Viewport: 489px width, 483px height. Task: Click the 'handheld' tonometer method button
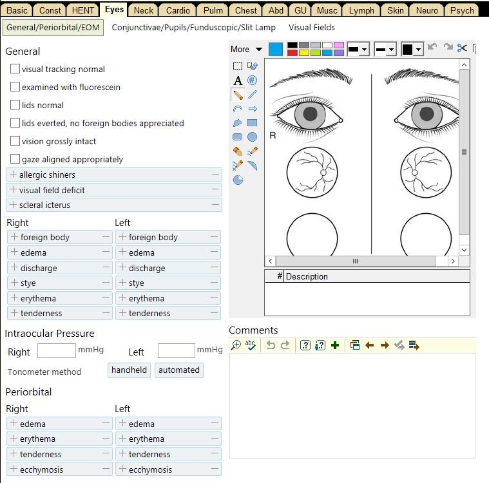pyautogui.click(x=129, y=370)
